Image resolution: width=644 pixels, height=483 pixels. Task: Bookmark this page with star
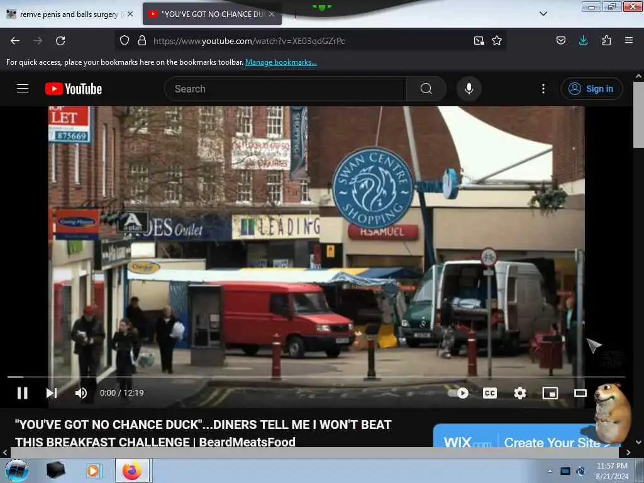point(497,41)
